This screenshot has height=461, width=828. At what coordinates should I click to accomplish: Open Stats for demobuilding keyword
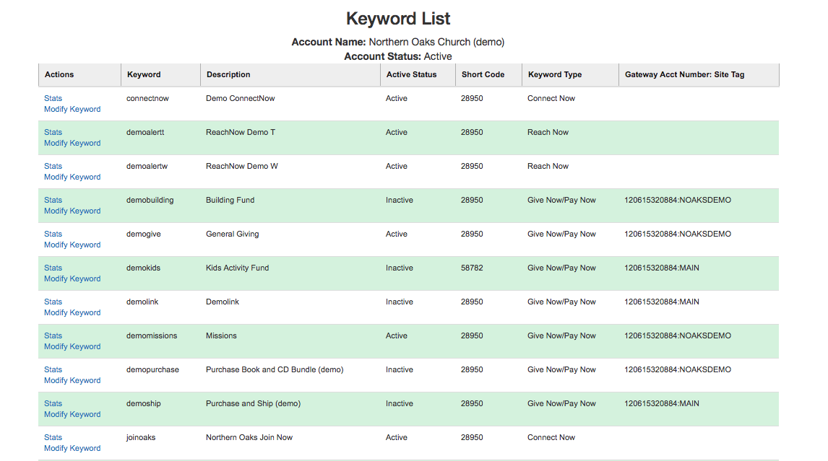click(x=53, y=200)
